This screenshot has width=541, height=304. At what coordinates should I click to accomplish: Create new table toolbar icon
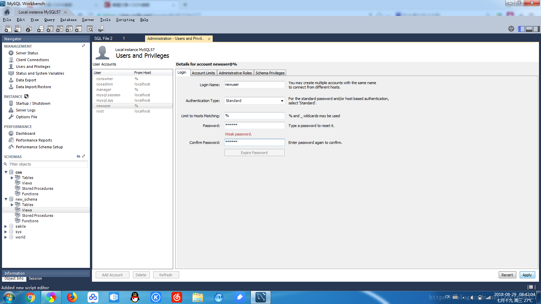[x=50, y=29]
